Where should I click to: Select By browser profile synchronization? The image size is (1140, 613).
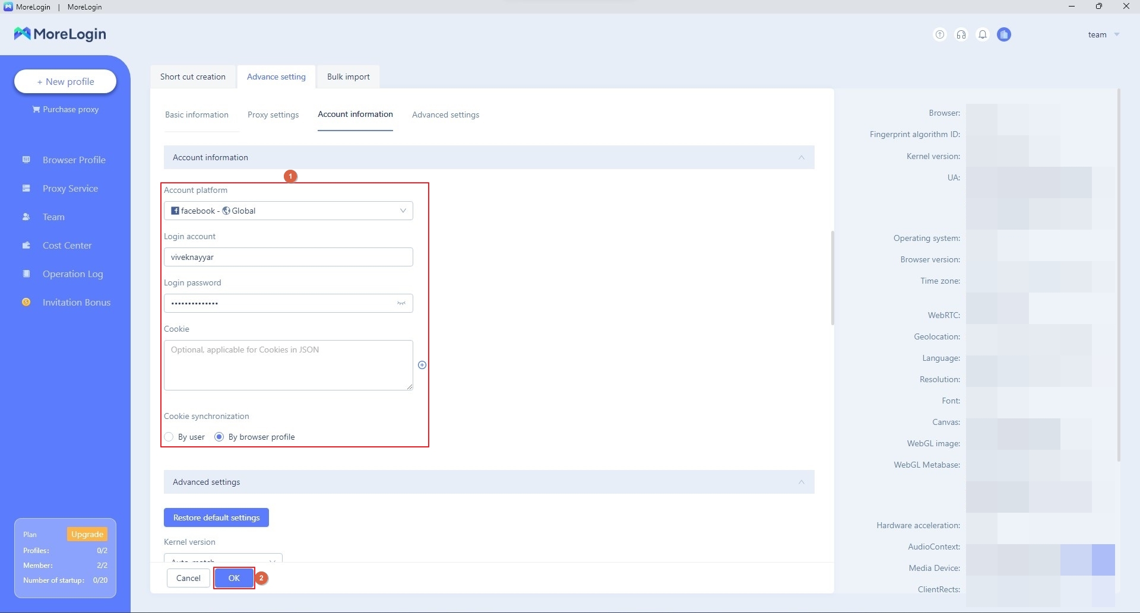(x=219, y=437)
